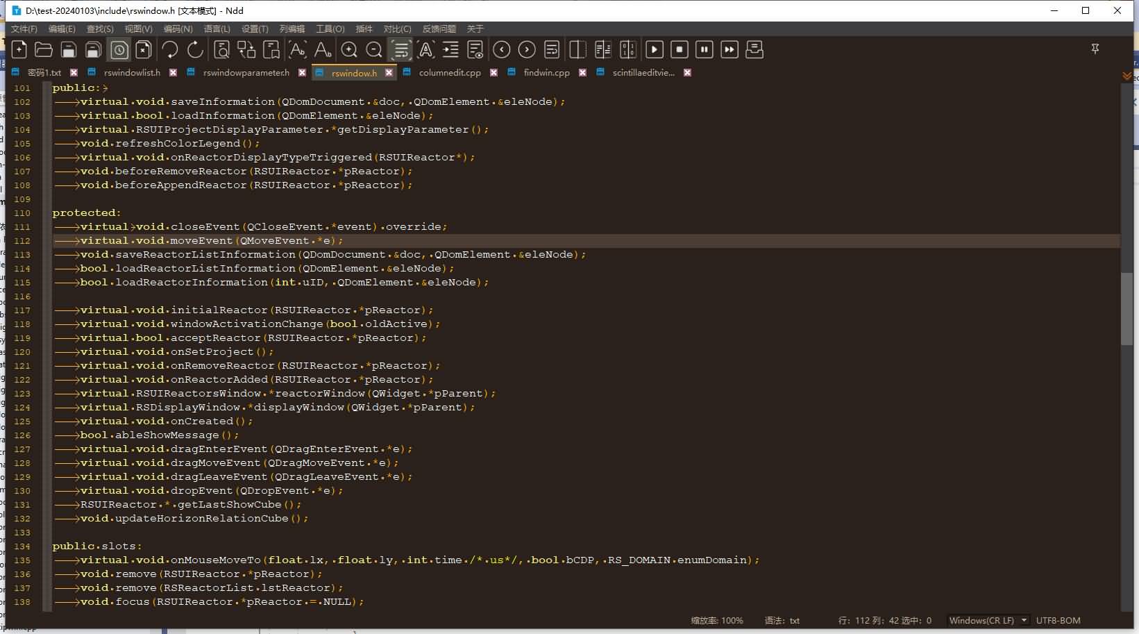Toggle the word wrap toolbar button
This screenshot has width=1139, height=634.
point(401,49)
